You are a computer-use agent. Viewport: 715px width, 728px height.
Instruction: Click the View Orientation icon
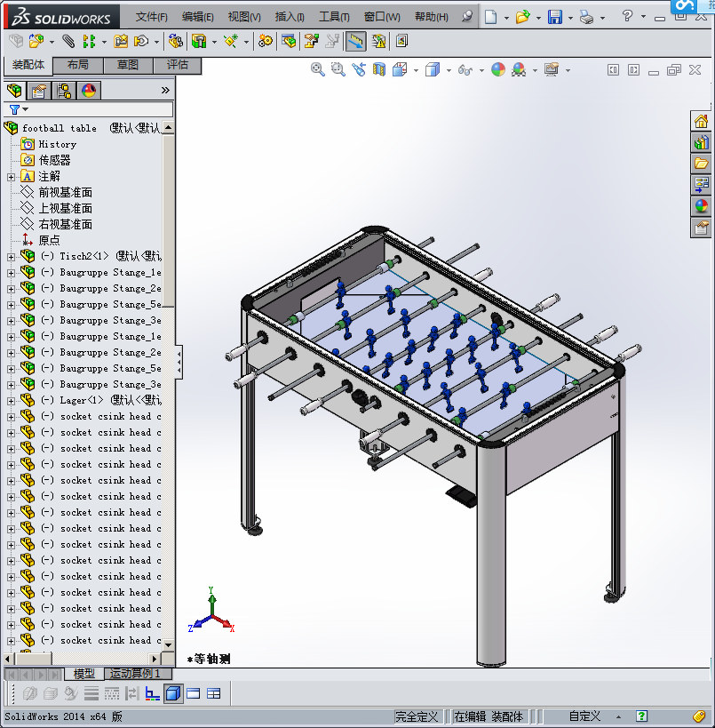pos(400,69)
